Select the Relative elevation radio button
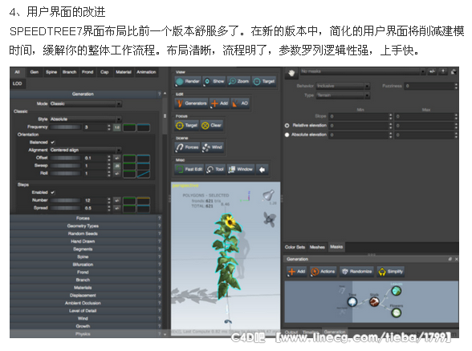Screen dimensions: 472x351 click(287, 125)
